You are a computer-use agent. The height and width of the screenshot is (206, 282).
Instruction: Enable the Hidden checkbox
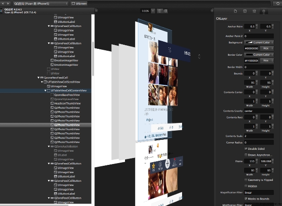pos(246,186)
